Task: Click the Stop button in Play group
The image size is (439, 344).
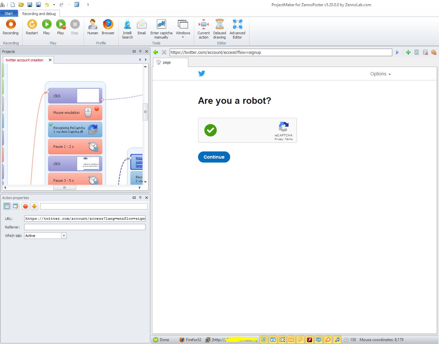Action: pyautogui.click(x=75, y=27)
